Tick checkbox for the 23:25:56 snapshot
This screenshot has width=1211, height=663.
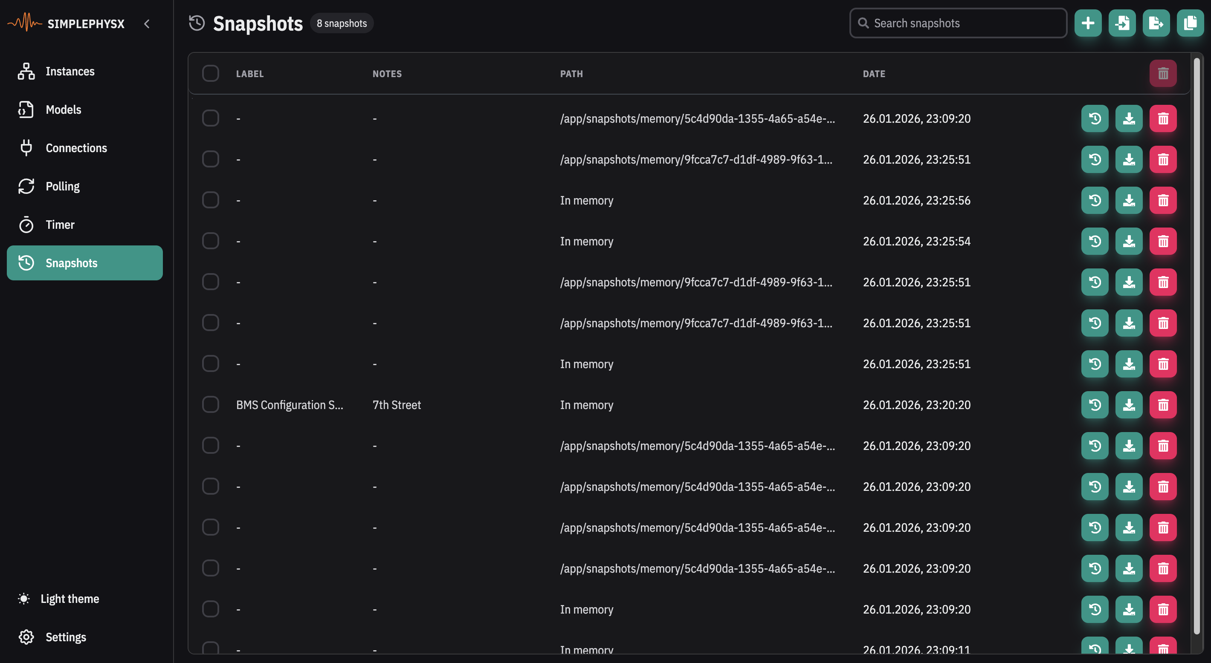[210, 200]
